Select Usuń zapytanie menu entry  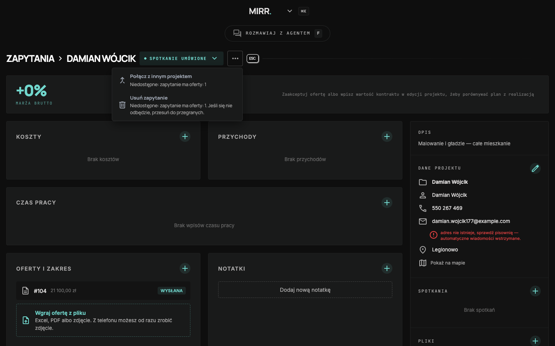pos(177,105)
